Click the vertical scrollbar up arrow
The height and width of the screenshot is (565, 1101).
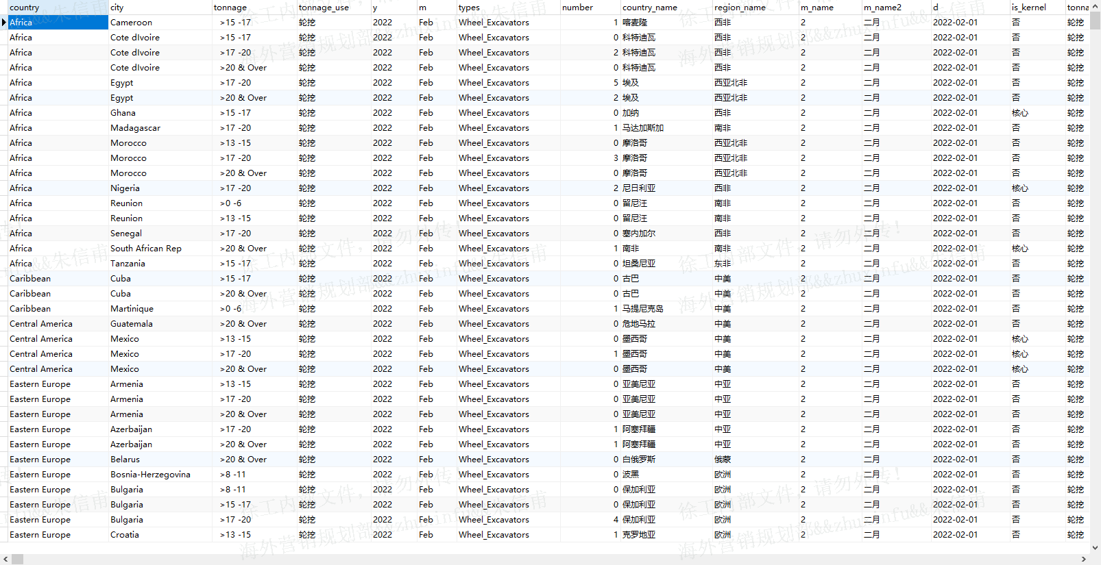[1095, 5]
